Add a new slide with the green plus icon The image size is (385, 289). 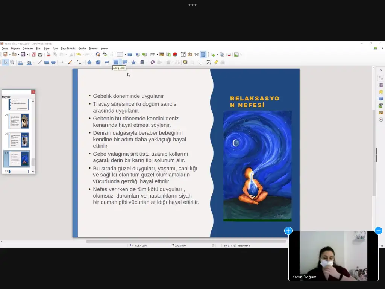coord(213,55)
